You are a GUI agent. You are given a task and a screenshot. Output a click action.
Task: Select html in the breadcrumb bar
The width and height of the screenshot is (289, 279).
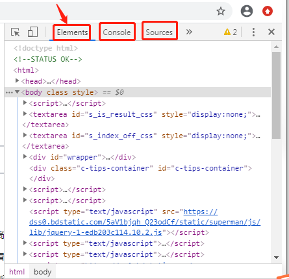click(x=17, y=272)
